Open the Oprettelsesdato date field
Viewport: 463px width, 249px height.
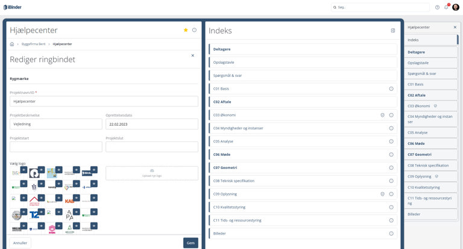tap(151, 124)
